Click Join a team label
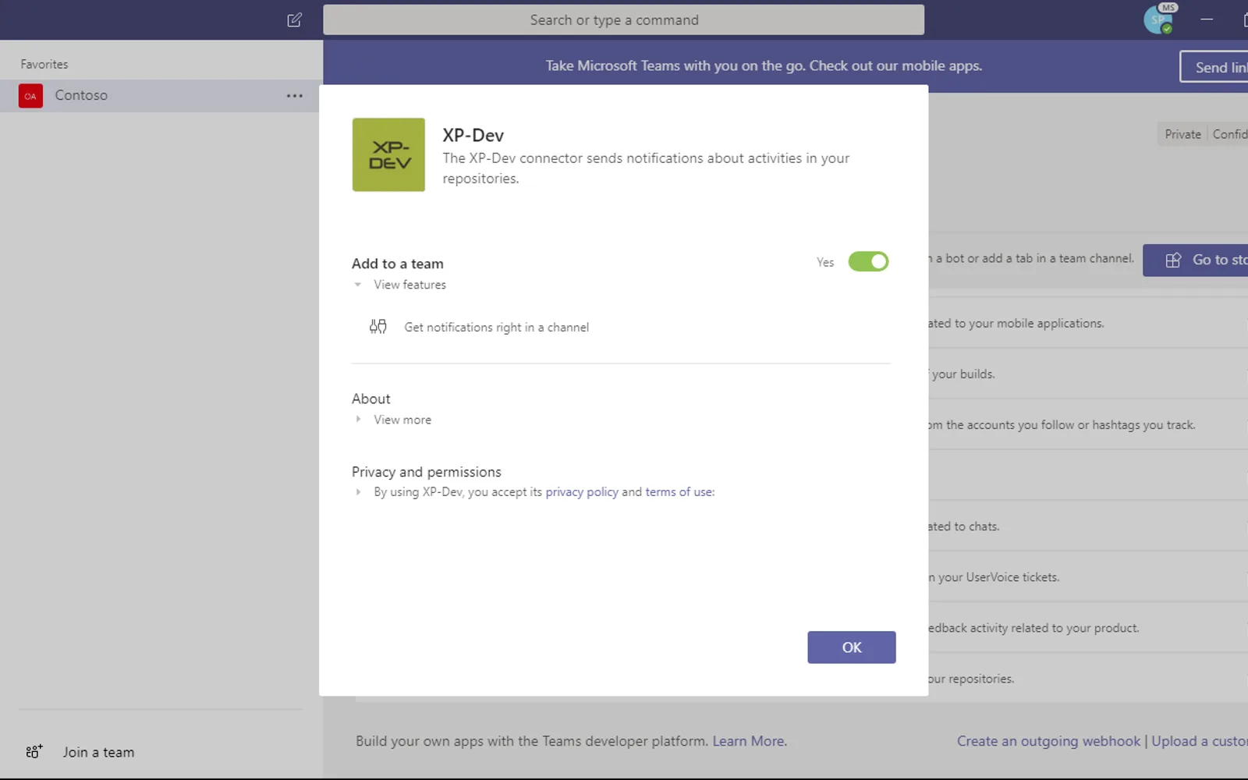1248x780 pixels. coord(98,753)
